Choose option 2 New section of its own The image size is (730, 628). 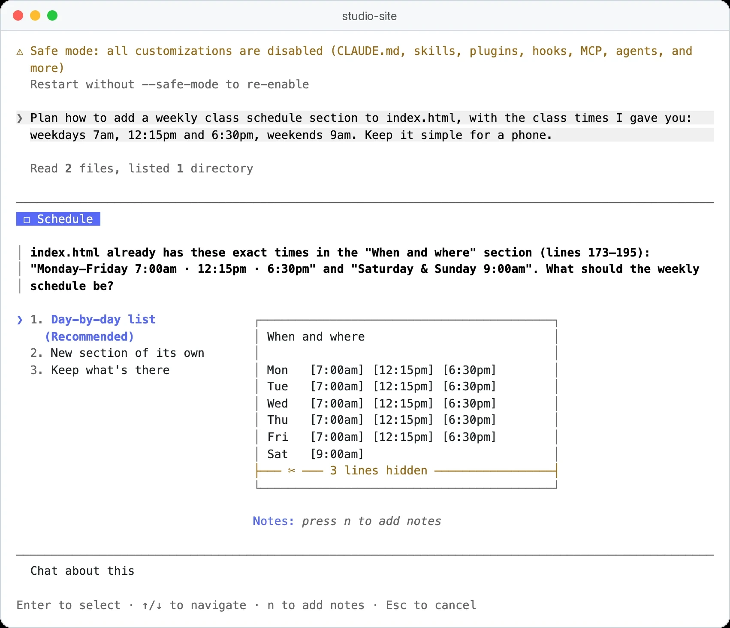(x=117, y=353)
